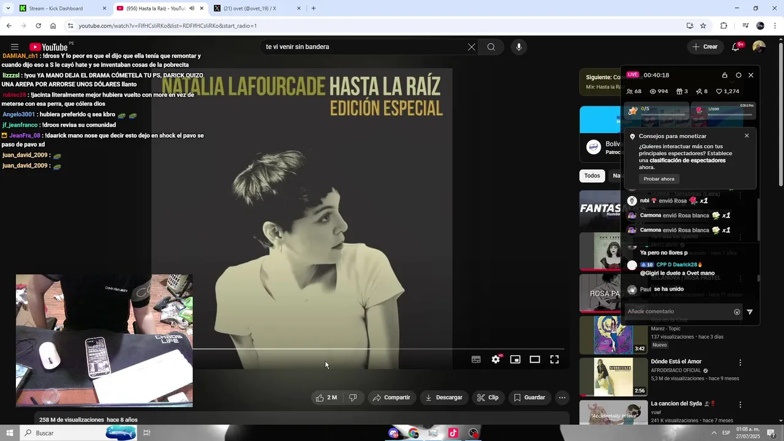
Task: Click the Descargar button
Action: click(443, 398)
